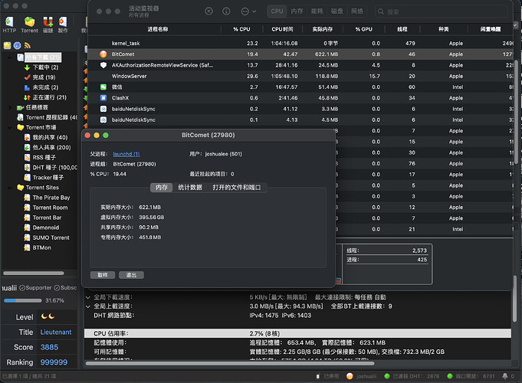Click the score progress bar showing 31.67%
This screenshot has height=383, width=522.
(23, 300)
